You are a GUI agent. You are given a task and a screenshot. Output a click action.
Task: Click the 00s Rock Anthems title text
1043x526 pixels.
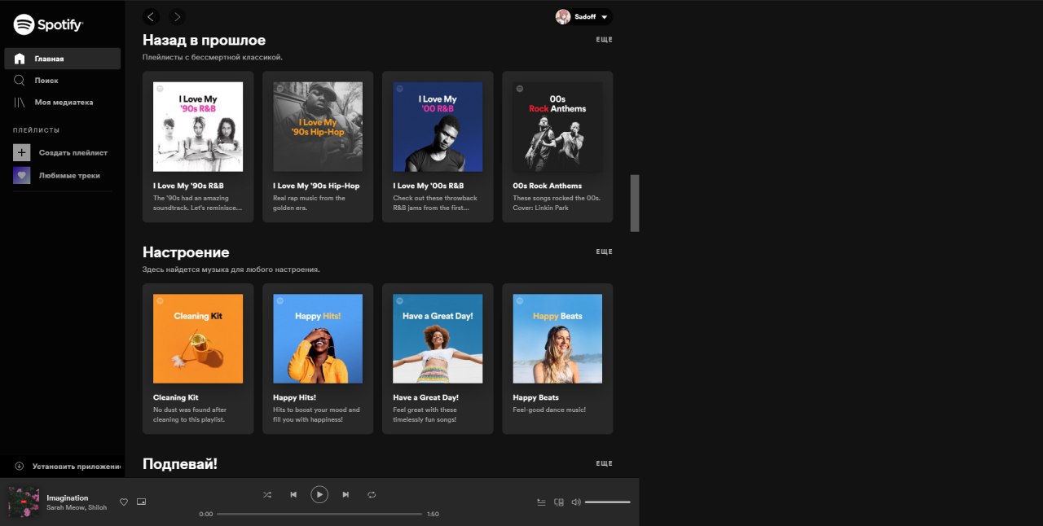(548, 186)
